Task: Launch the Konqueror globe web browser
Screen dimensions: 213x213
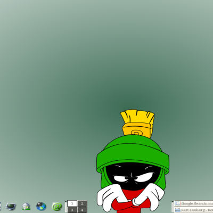Action: (41, 206)
